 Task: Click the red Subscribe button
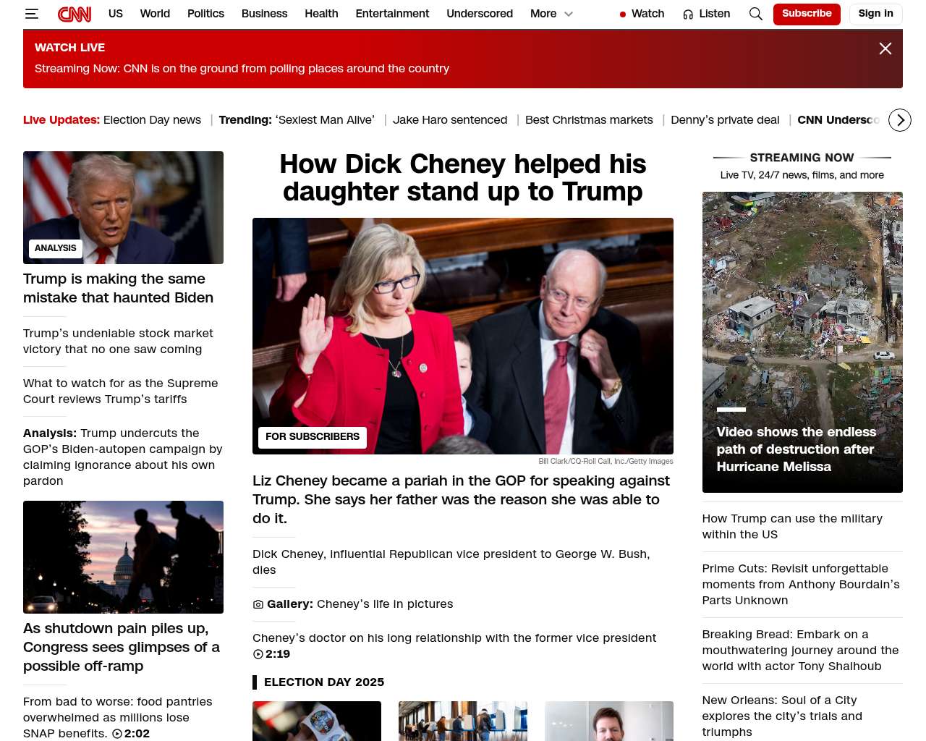pos(806,14)
